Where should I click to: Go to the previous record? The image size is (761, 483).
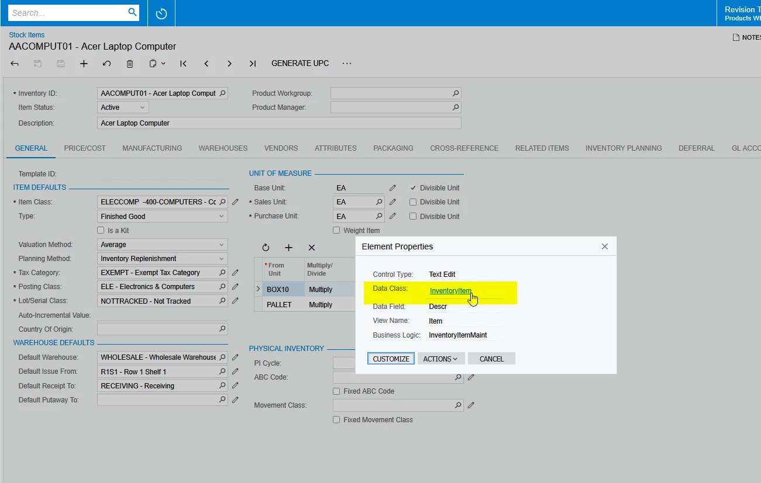206,64
